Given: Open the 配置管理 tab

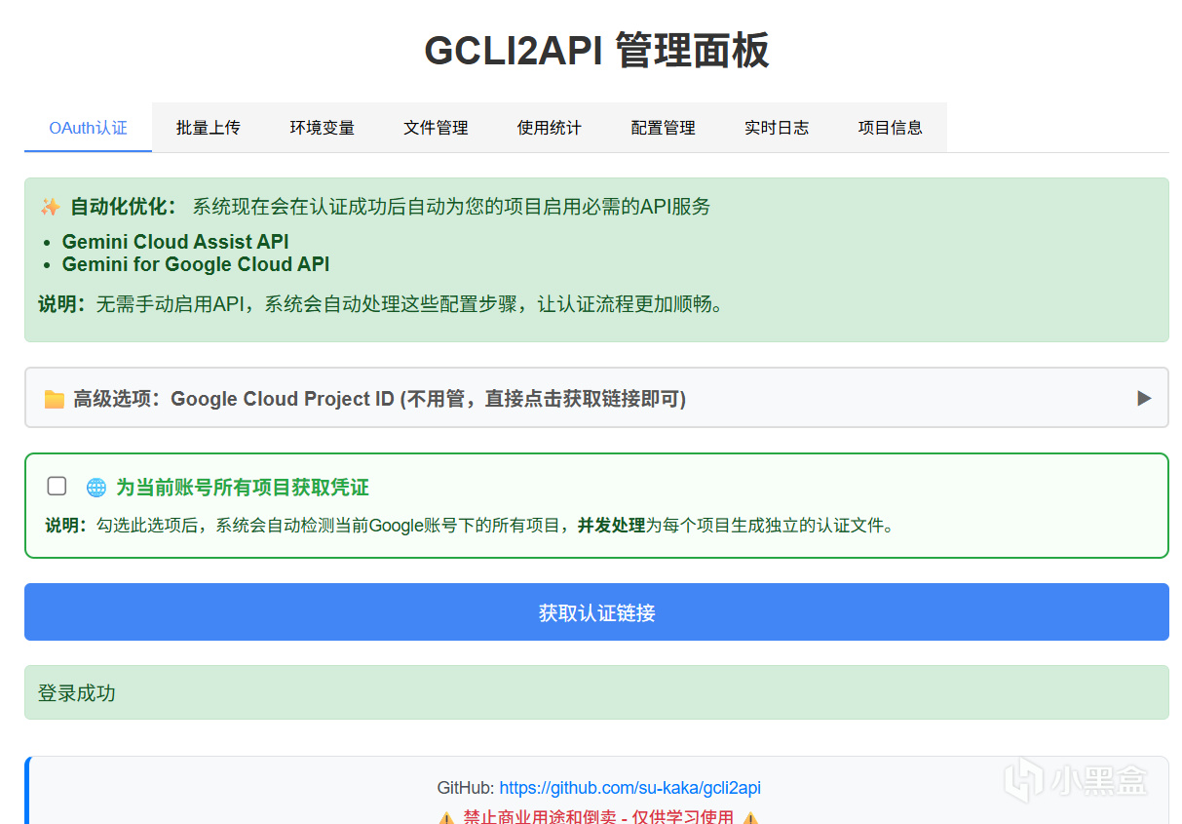Looking at the screenshot, I should coord(663,128).
